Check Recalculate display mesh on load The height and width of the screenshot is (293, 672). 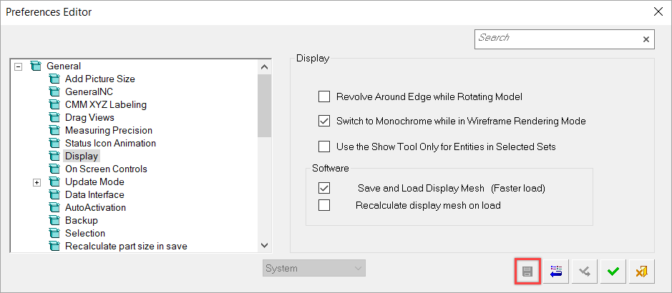point(324,205)
